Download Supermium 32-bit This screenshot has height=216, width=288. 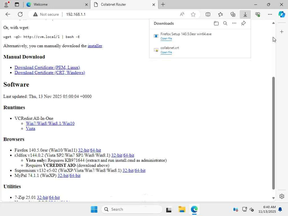(128, 170)
